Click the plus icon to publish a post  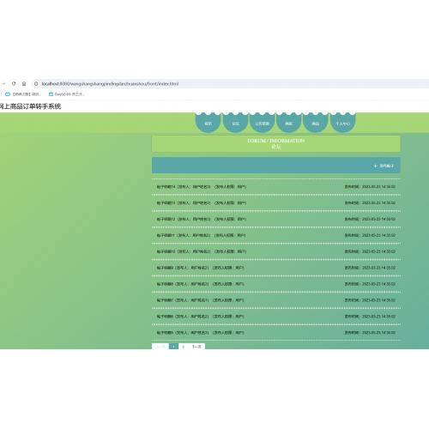click(376, 166)
